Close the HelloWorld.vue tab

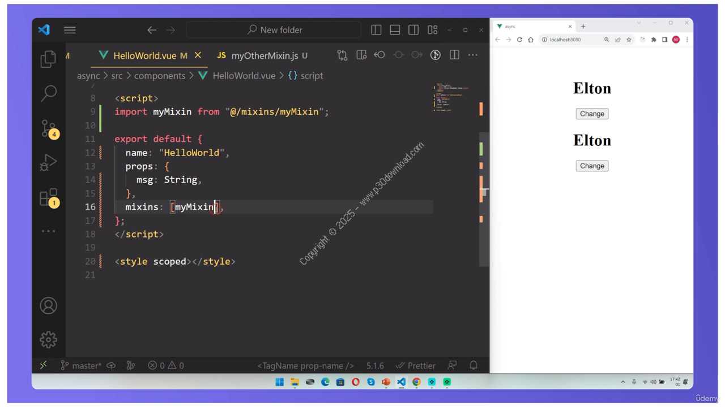pyautogui.click(x=198, y=55)
